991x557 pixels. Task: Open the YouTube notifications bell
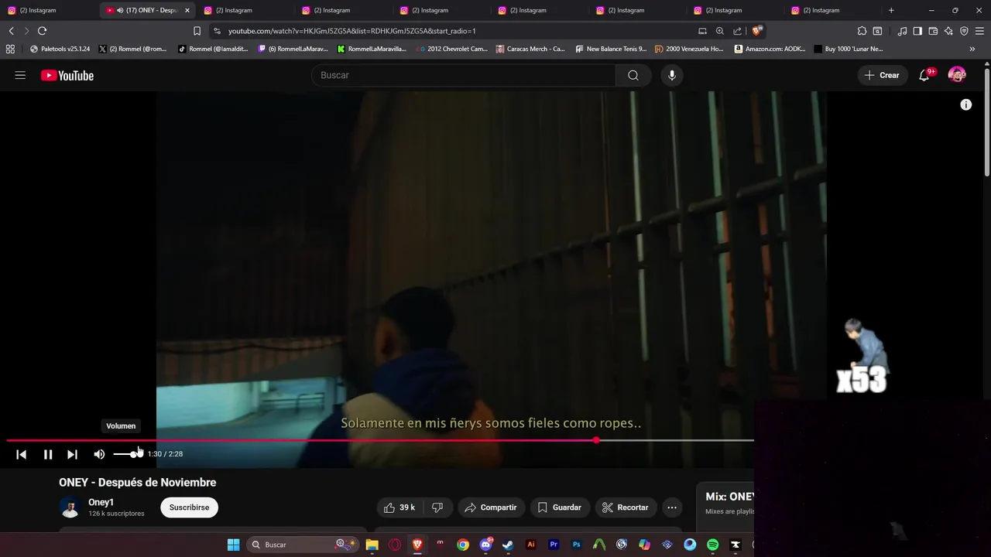click(x=924, y=75)
